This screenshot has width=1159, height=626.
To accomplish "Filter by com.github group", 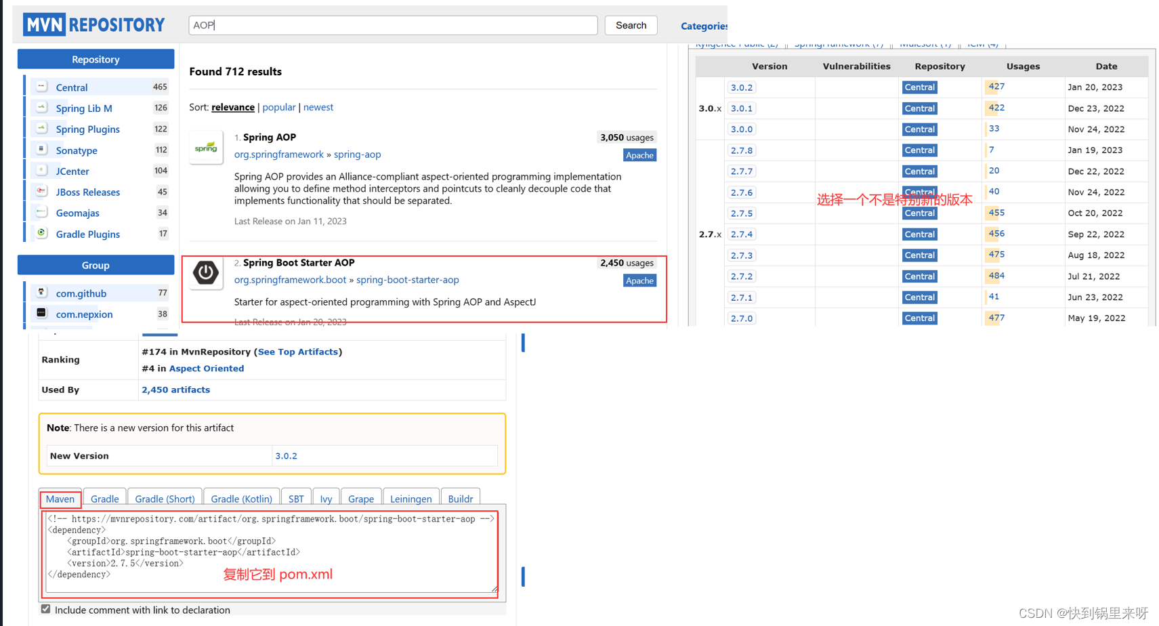I will tap(81, 293).
